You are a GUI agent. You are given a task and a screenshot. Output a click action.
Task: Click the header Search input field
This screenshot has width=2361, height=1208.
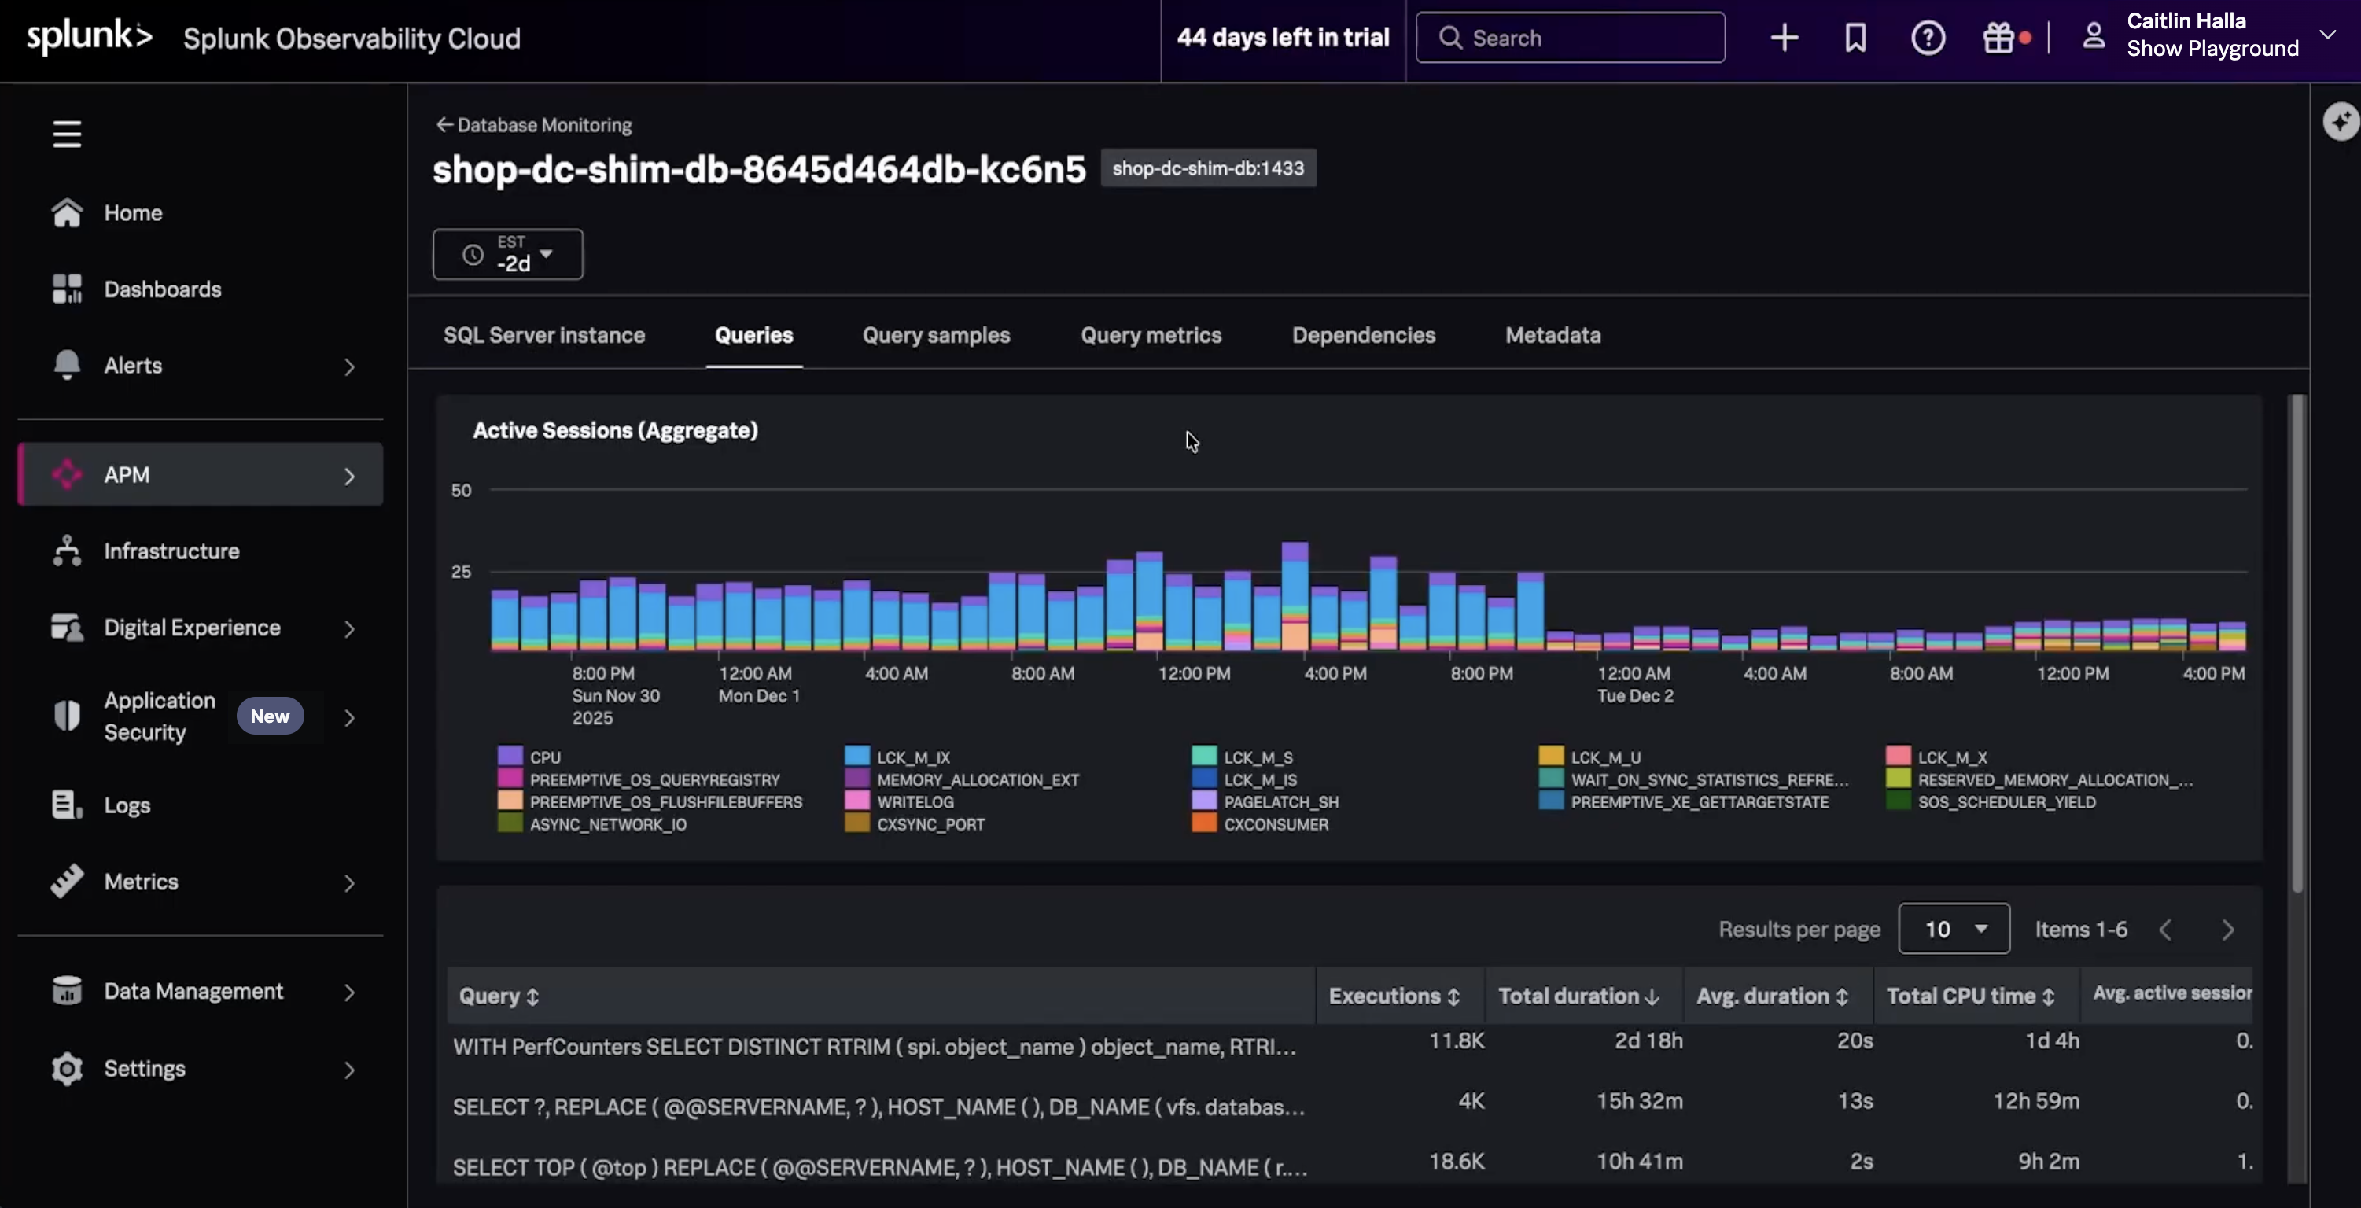tap(1570, 38)
